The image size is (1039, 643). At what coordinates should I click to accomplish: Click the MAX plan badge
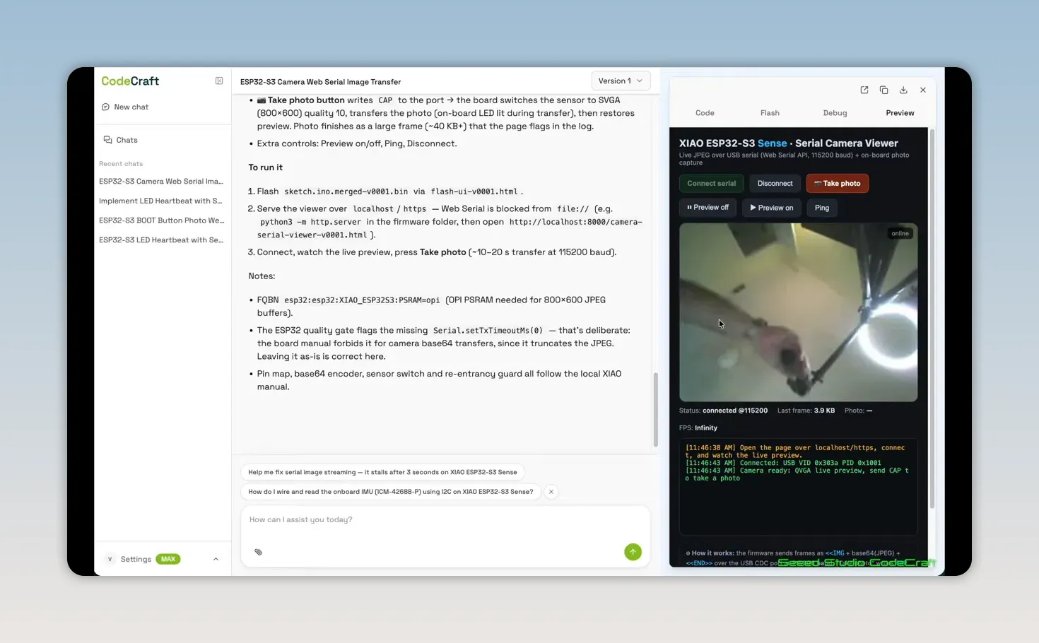pyautogui.click(x=168, y=559)
